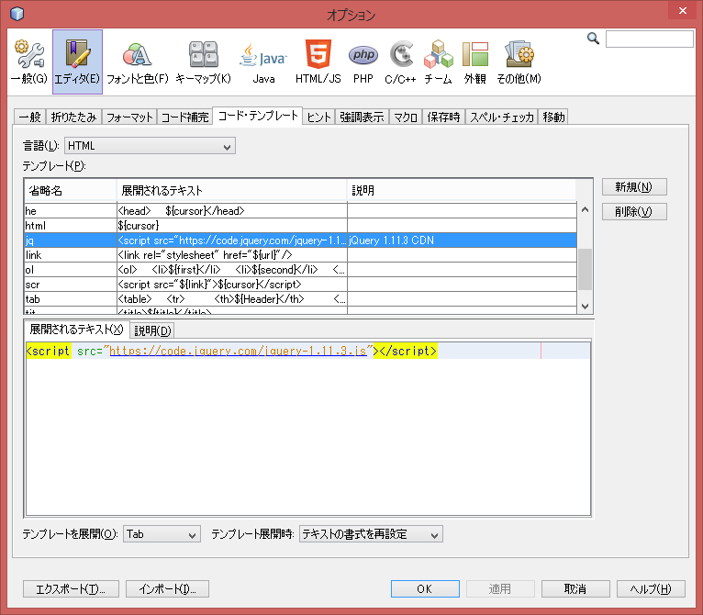Click the 削除(V) delete template button
Screen dimensions: 703x615
(x=634, y=211)
